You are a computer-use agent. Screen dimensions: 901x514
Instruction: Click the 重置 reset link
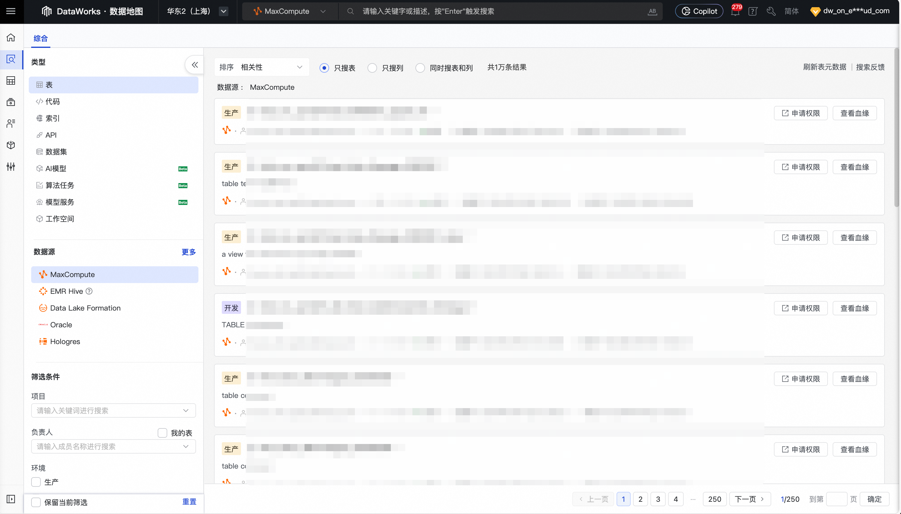pyautogui.click(x=189, y=502)
